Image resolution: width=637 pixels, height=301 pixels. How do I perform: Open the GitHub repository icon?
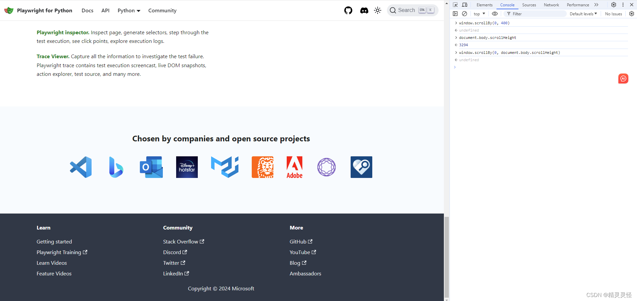[x=348, y=10]
